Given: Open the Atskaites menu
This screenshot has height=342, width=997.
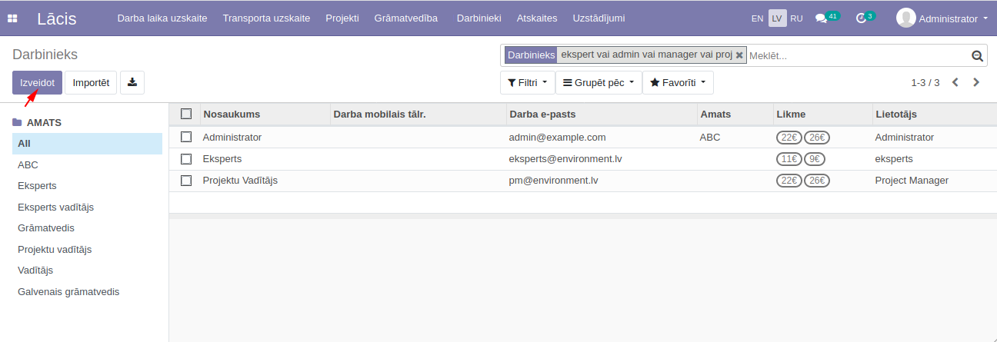Looking at the screenshot, I should pyautogui.click(x=537, y=18).
